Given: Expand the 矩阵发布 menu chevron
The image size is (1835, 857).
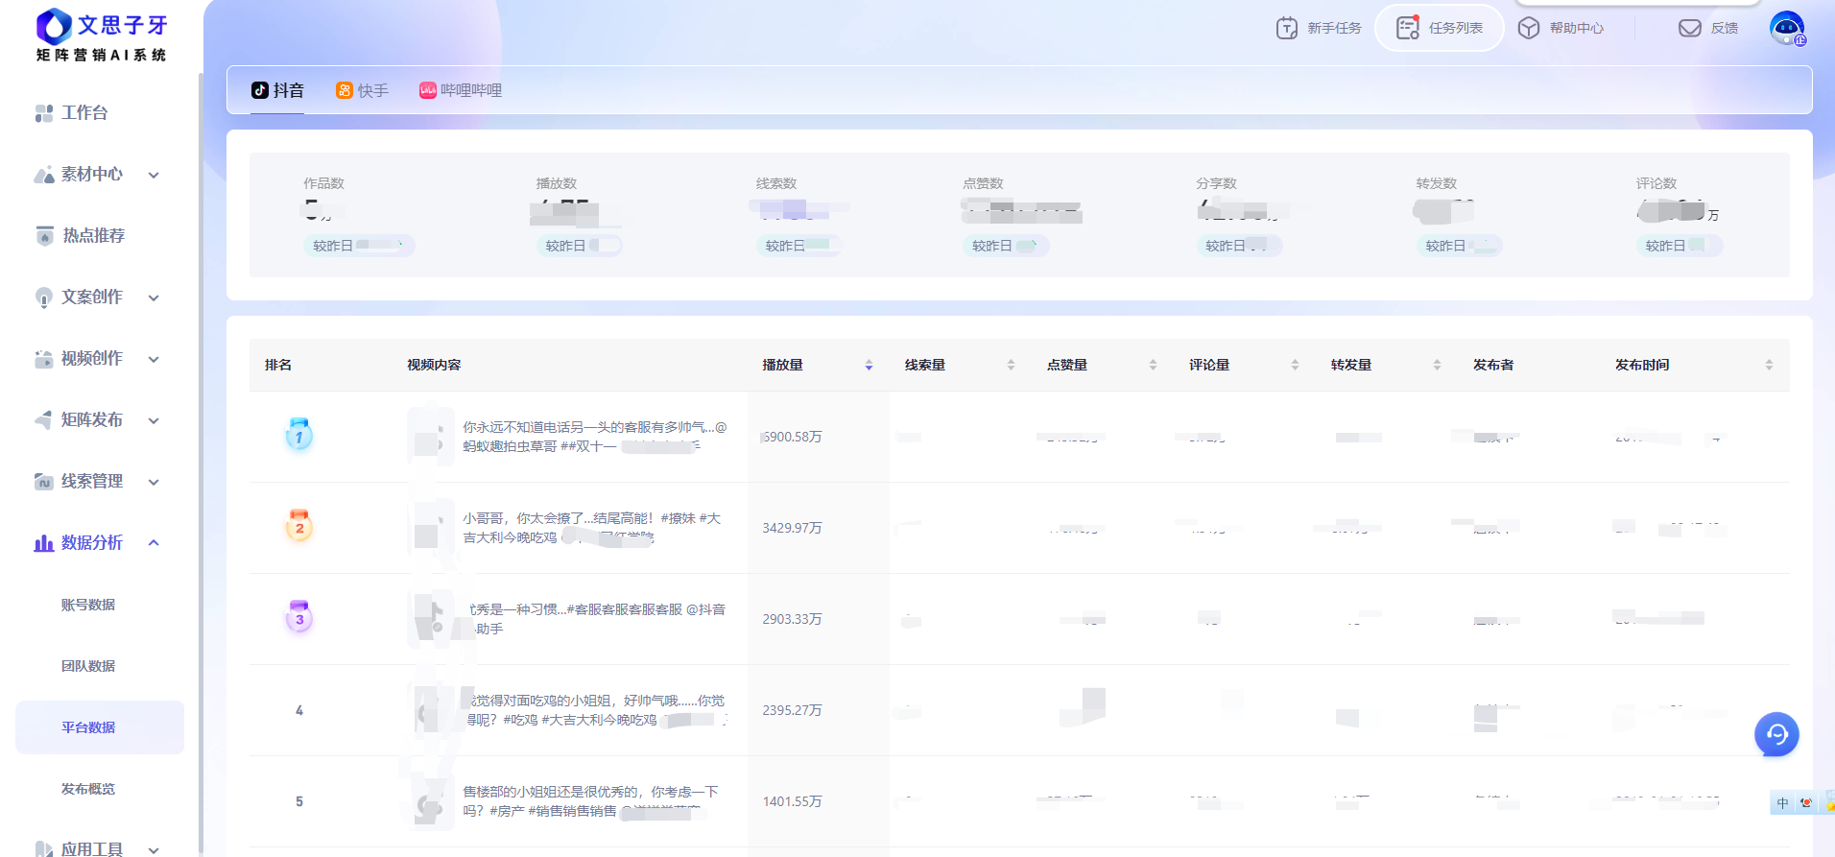Looking at the screenshot, I should pos(154,420).
